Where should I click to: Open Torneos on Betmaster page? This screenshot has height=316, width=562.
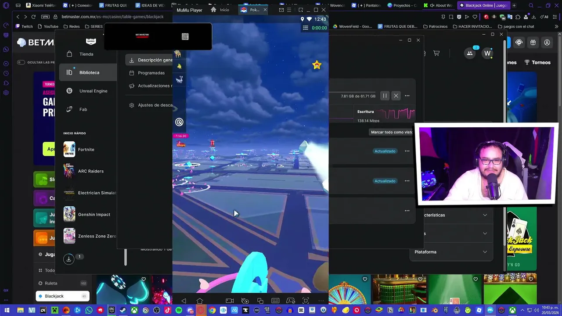[x=537, y=62]
